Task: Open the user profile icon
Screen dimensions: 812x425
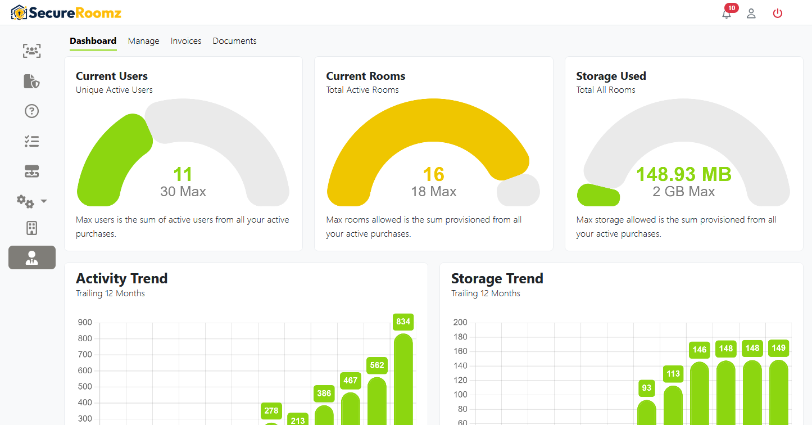Action: [x=751, y=13]
